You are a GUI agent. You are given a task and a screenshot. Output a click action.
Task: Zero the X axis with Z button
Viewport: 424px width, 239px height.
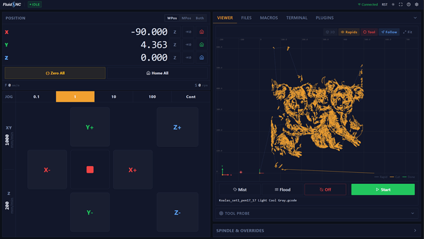click(x=175, y=32)
